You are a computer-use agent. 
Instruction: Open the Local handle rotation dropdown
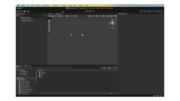(60, 16)
